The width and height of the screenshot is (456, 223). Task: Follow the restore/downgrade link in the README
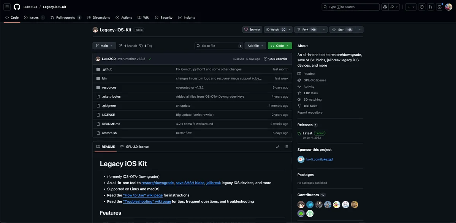pyautogui.click(x=158, y=183)
